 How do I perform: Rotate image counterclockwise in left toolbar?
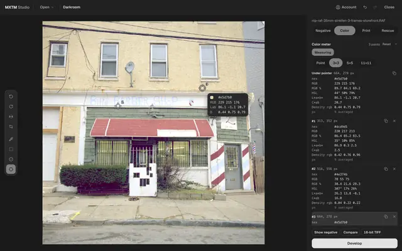pos(11,97)
